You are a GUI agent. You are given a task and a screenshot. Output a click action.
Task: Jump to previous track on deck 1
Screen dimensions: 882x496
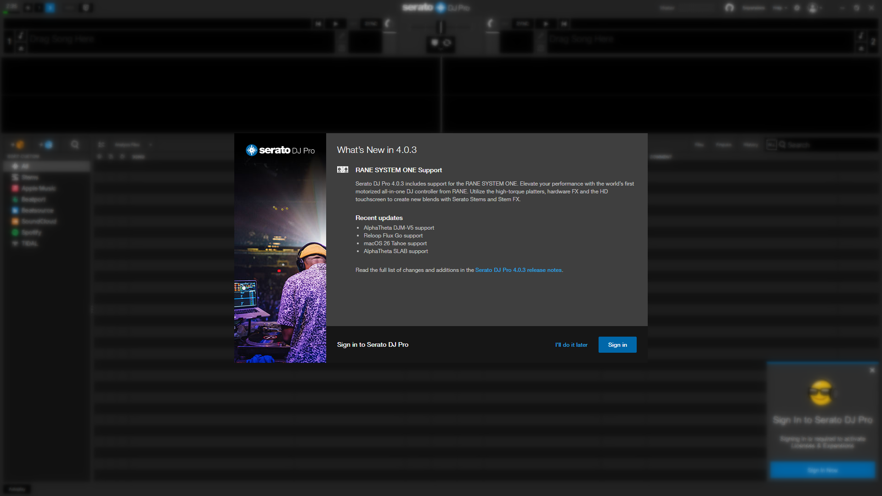318,23
